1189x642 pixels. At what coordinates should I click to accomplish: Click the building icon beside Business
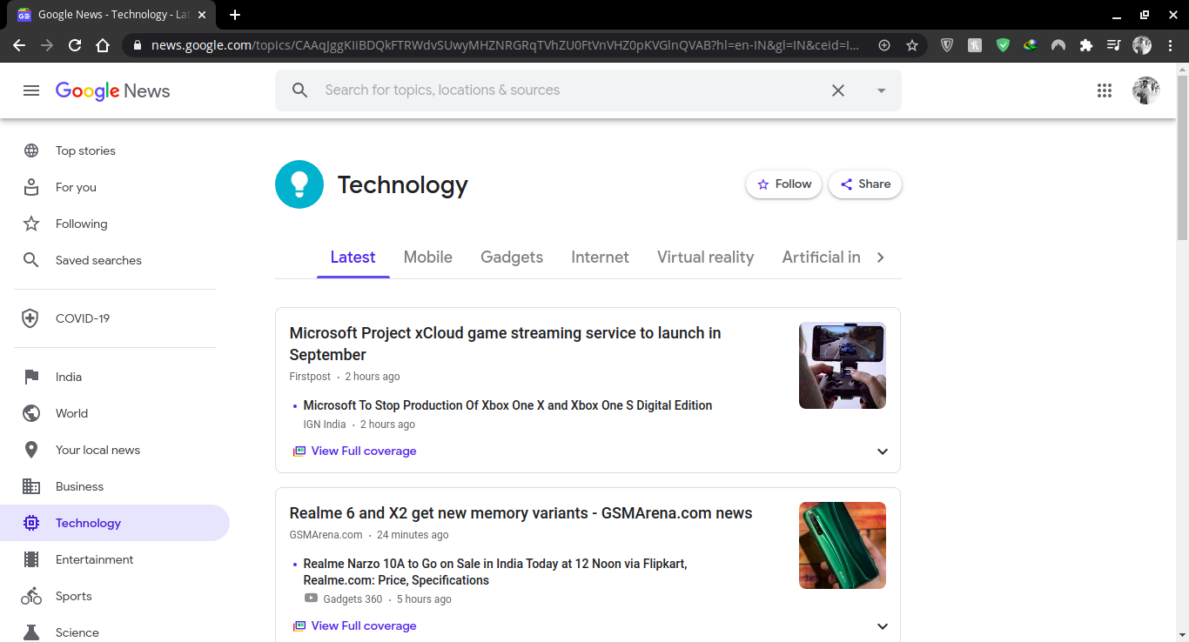point(31,486)
